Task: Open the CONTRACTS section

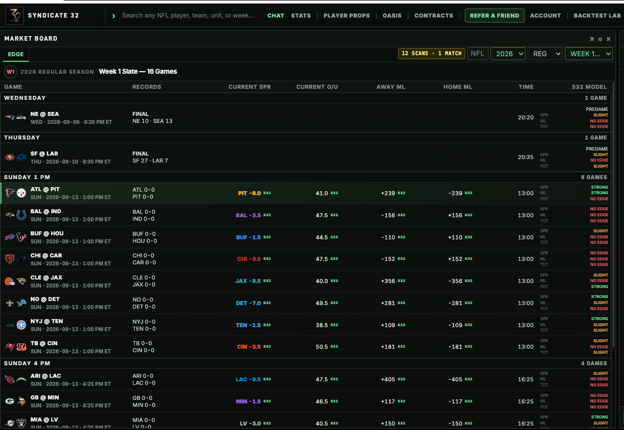Action: (434, 16)
